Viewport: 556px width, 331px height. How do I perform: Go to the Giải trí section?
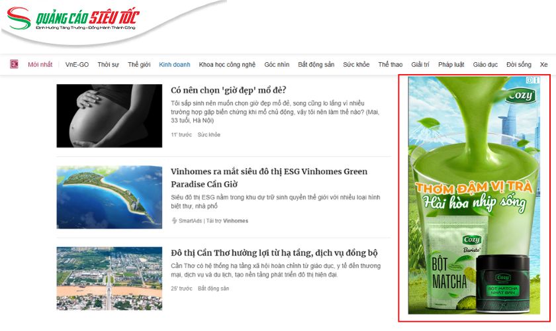click(420, 65)
